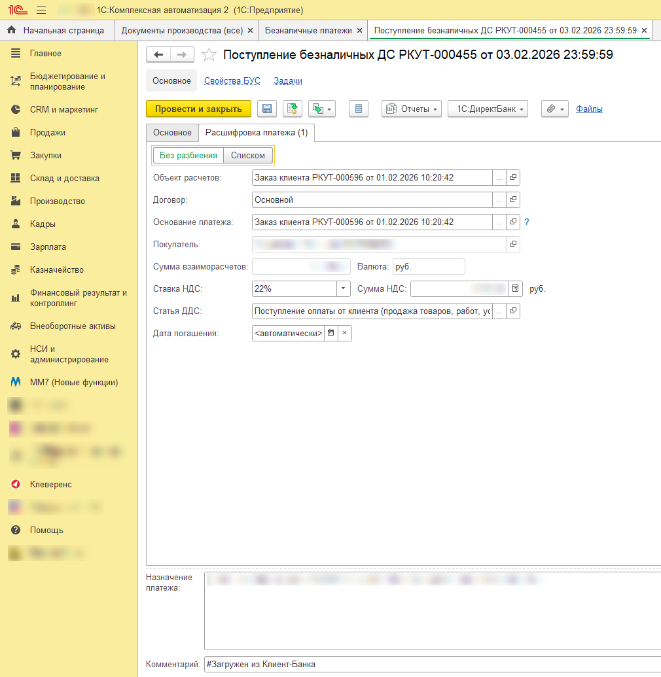Open the Объект расчетов linked document
This screenshot has height=677, width=661.
click(x=513, y=177)
